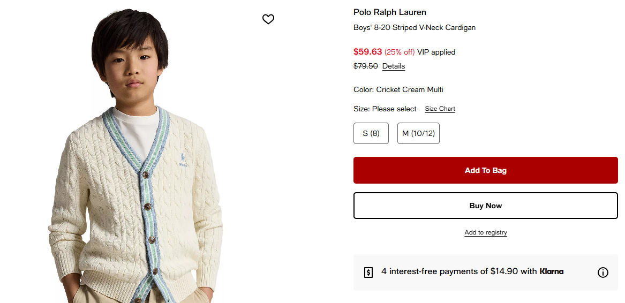Click the crossed-out $79.50 original price
The image size is (625, 303).
point(366,66)
